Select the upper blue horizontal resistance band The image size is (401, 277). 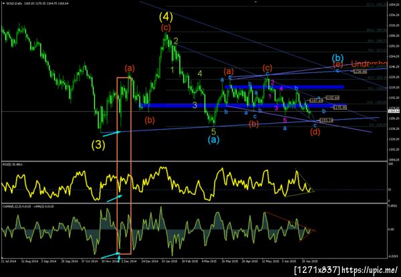click(284, 87)
